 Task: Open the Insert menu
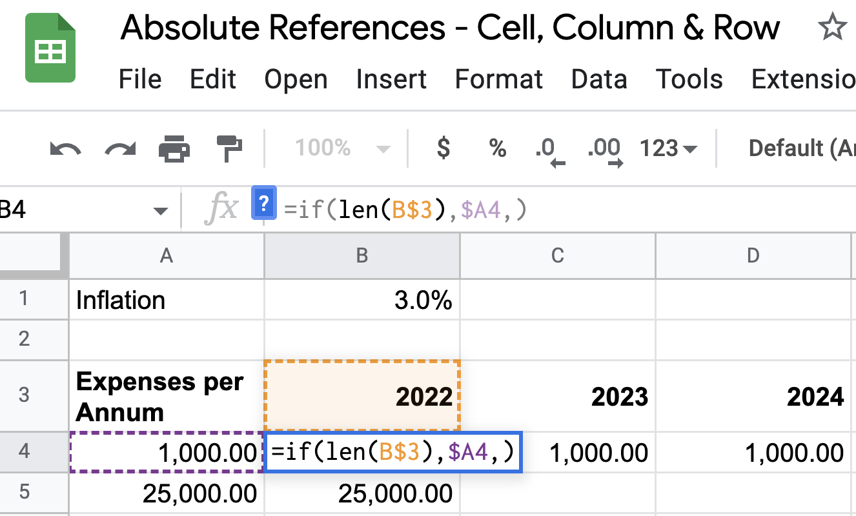391,79
